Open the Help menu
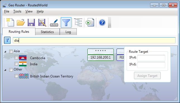The image size is (180, 103). [x=40, y=11]
